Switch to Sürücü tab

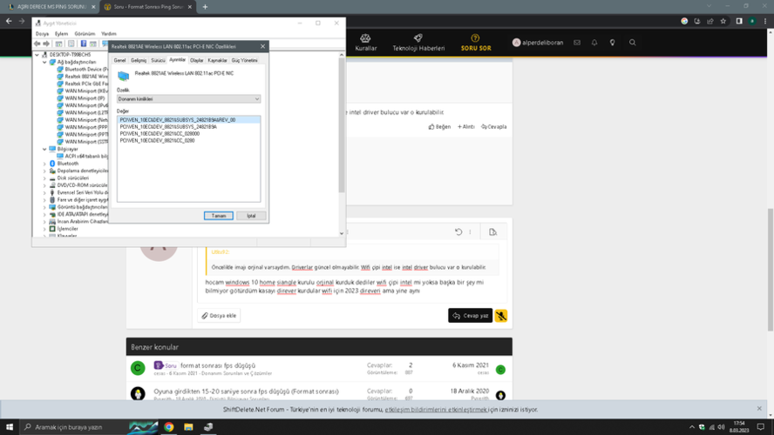click(158, 60)
